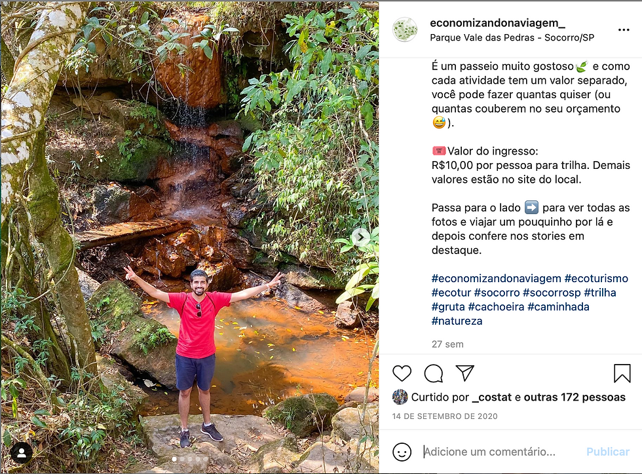642x474 pixels.
Task: Share the post via paper plane icon
Action: tap(464, 373)
